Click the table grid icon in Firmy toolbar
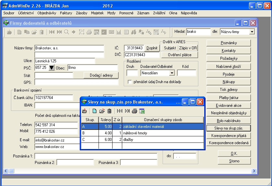 [97, 32]
